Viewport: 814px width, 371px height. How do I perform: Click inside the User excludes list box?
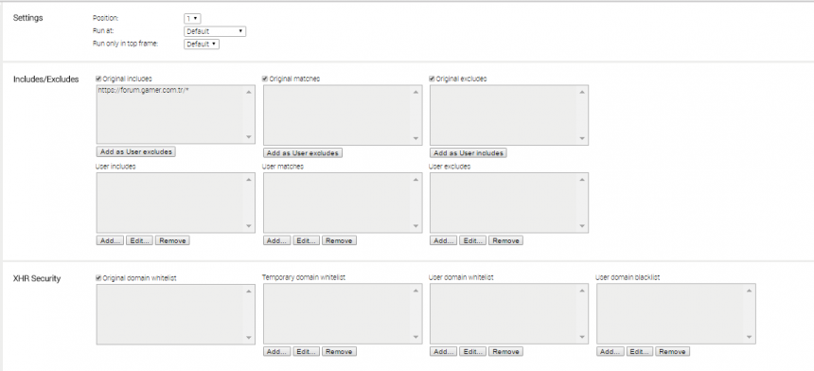[x=509, y=203]
